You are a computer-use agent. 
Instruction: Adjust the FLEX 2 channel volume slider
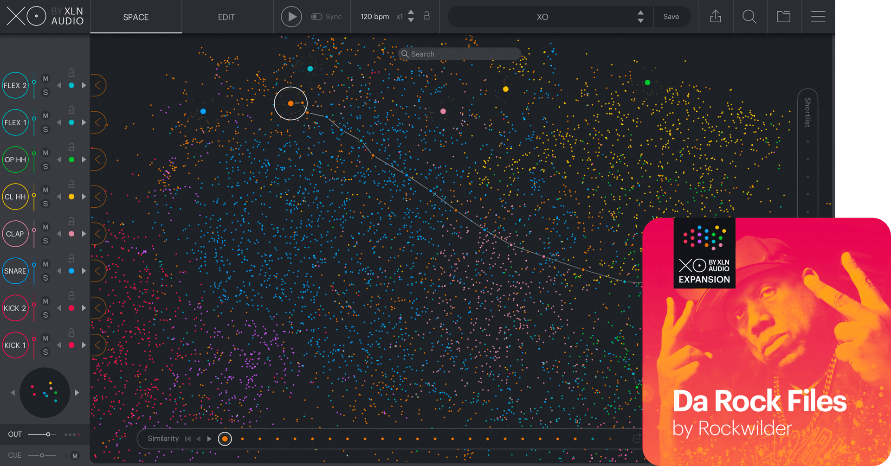34,85
